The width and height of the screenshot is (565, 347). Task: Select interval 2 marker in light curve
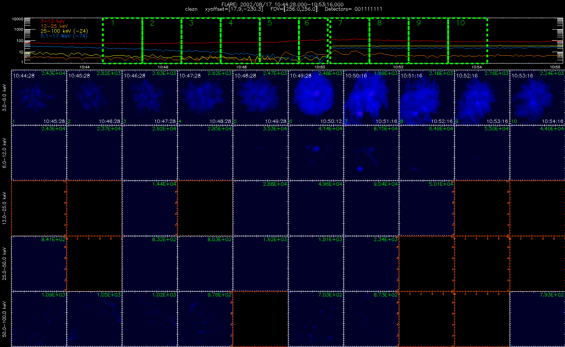[x=152, y=23]
